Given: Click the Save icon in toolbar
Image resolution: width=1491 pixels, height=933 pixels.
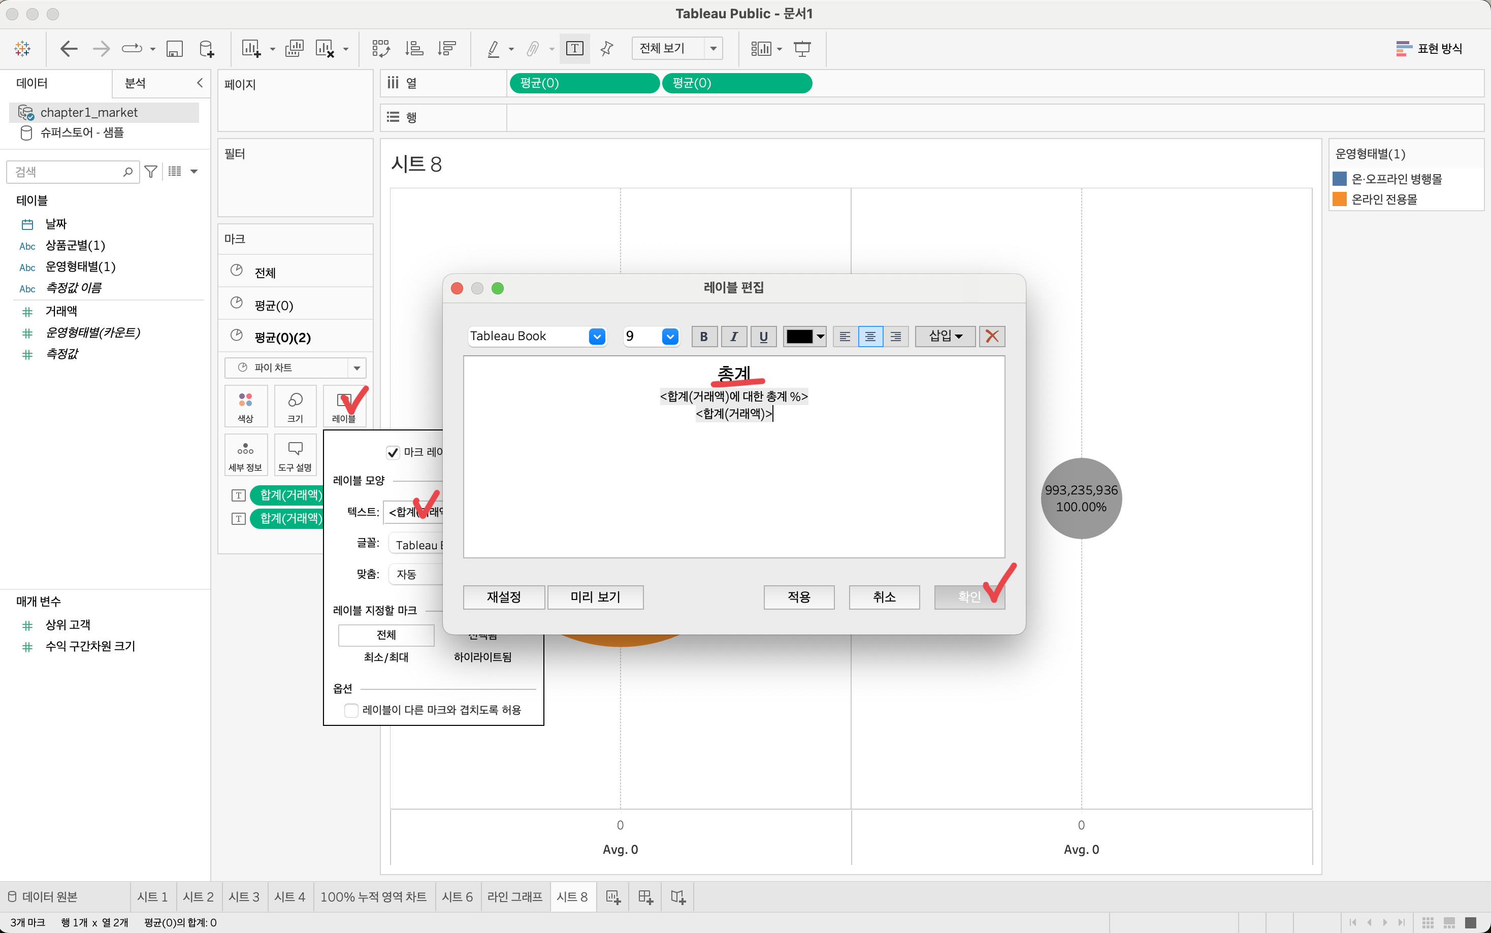Looking at the screenshot, I should coord(175,49).
